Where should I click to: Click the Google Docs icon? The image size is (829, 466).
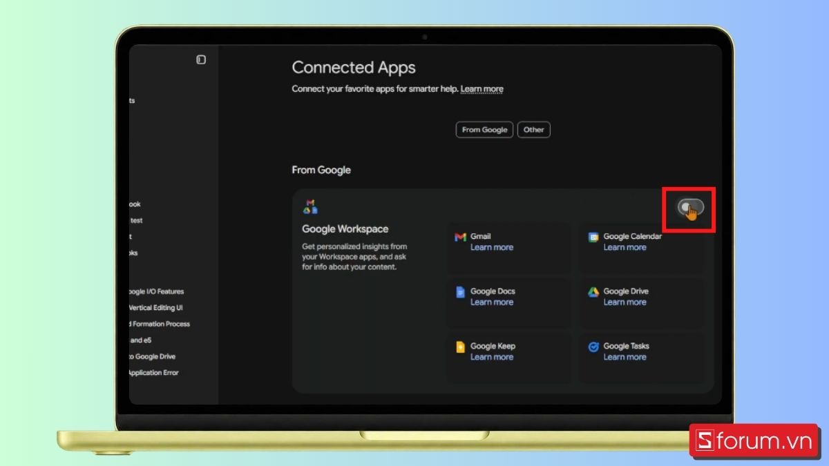(x=460, y=292)
